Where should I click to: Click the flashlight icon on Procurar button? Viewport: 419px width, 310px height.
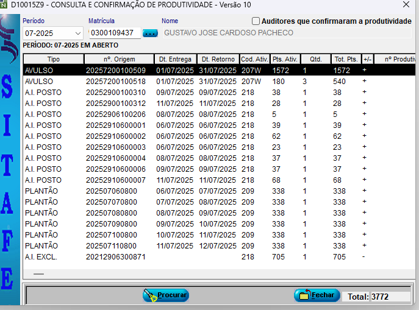[150, 295]
